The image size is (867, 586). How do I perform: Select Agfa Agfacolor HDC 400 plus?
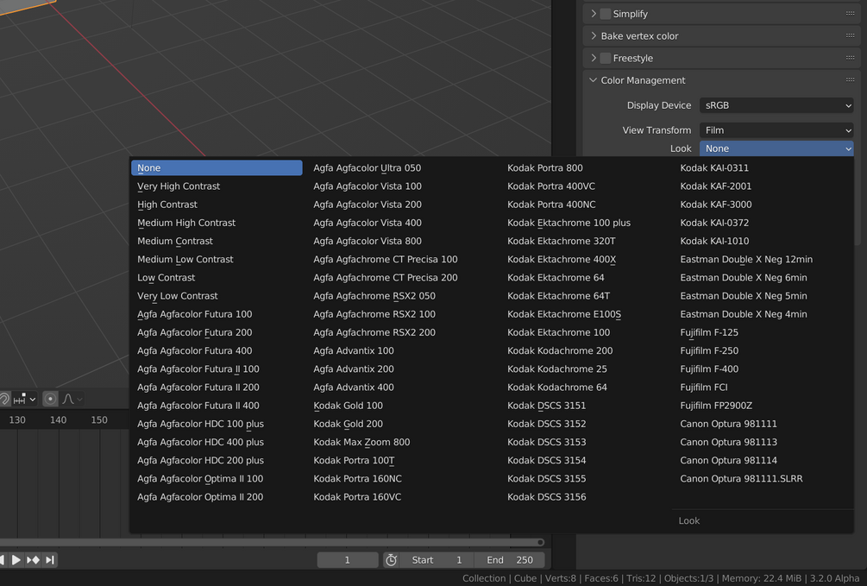point(200,442)
